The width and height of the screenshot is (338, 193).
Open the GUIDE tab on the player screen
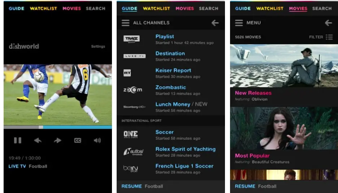click(16, 8)
